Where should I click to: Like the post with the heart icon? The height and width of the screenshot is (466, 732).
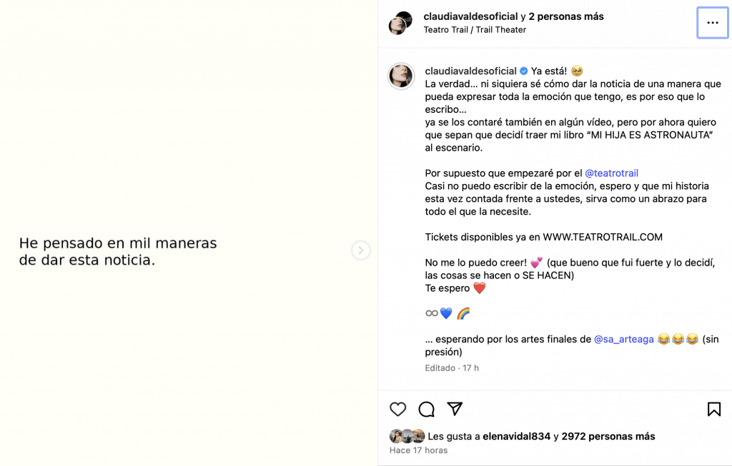click(x=398, y=409)
